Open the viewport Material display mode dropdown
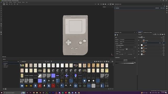Viewport: 168px width, 94px height. click(x=108, y=7)
